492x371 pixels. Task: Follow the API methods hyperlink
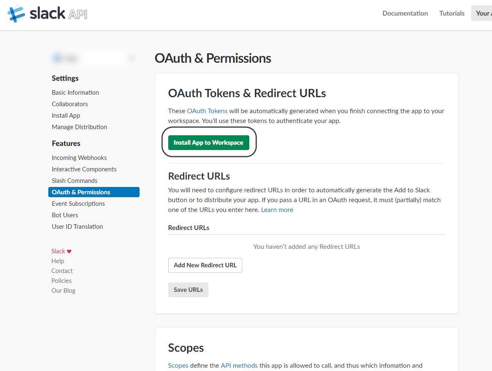[239, 366]
